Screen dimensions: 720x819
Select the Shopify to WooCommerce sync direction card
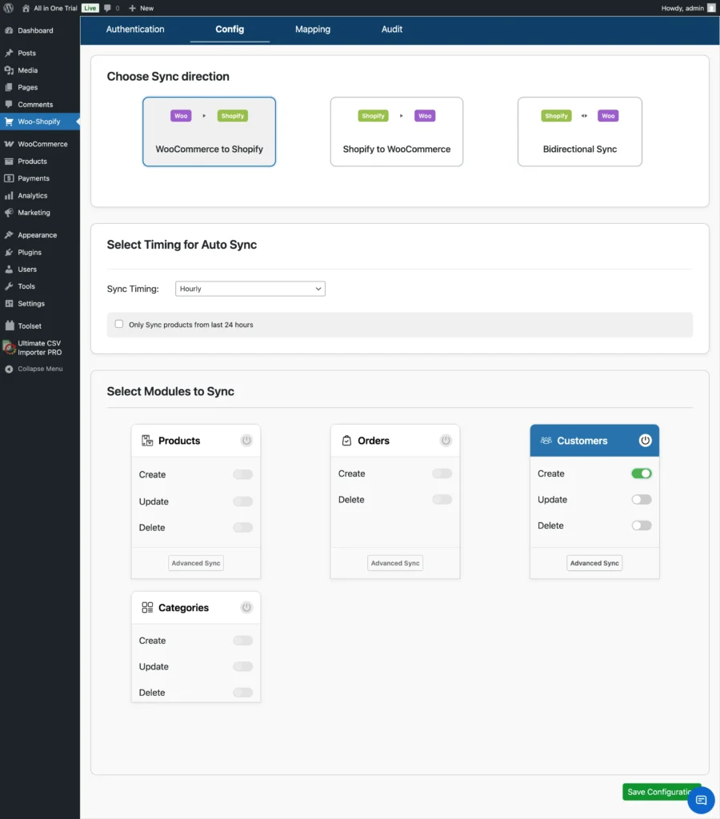[x=396, y=131]
